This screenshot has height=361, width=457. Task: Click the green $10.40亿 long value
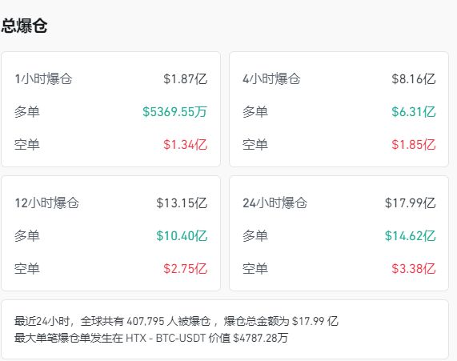click(182, 236)
